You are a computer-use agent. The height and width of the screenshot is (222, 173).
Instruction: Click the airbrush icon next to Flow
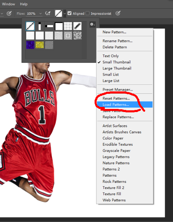tap(48, 13)
